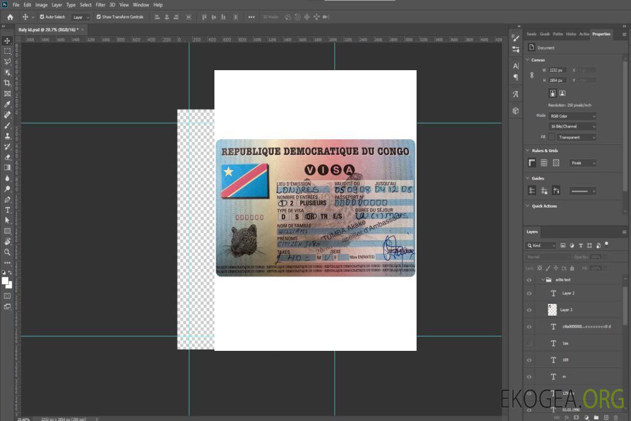Select the Clone Stamp tool
Viewport: 631px width, 421px height.
7,136
